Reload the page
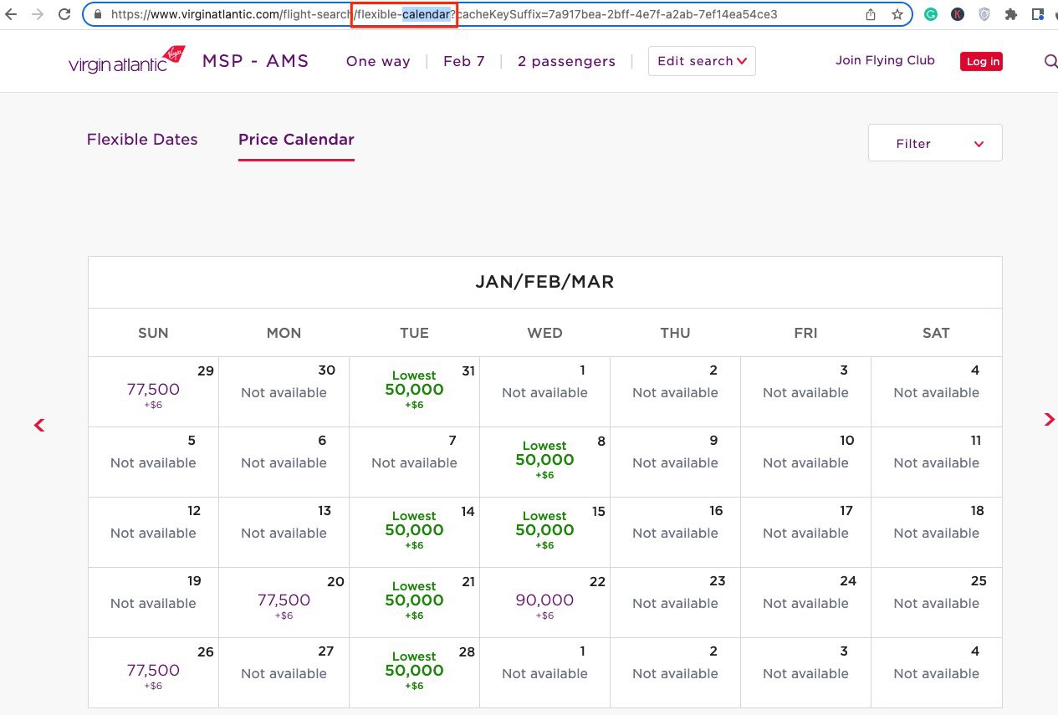 pos(64,13)
